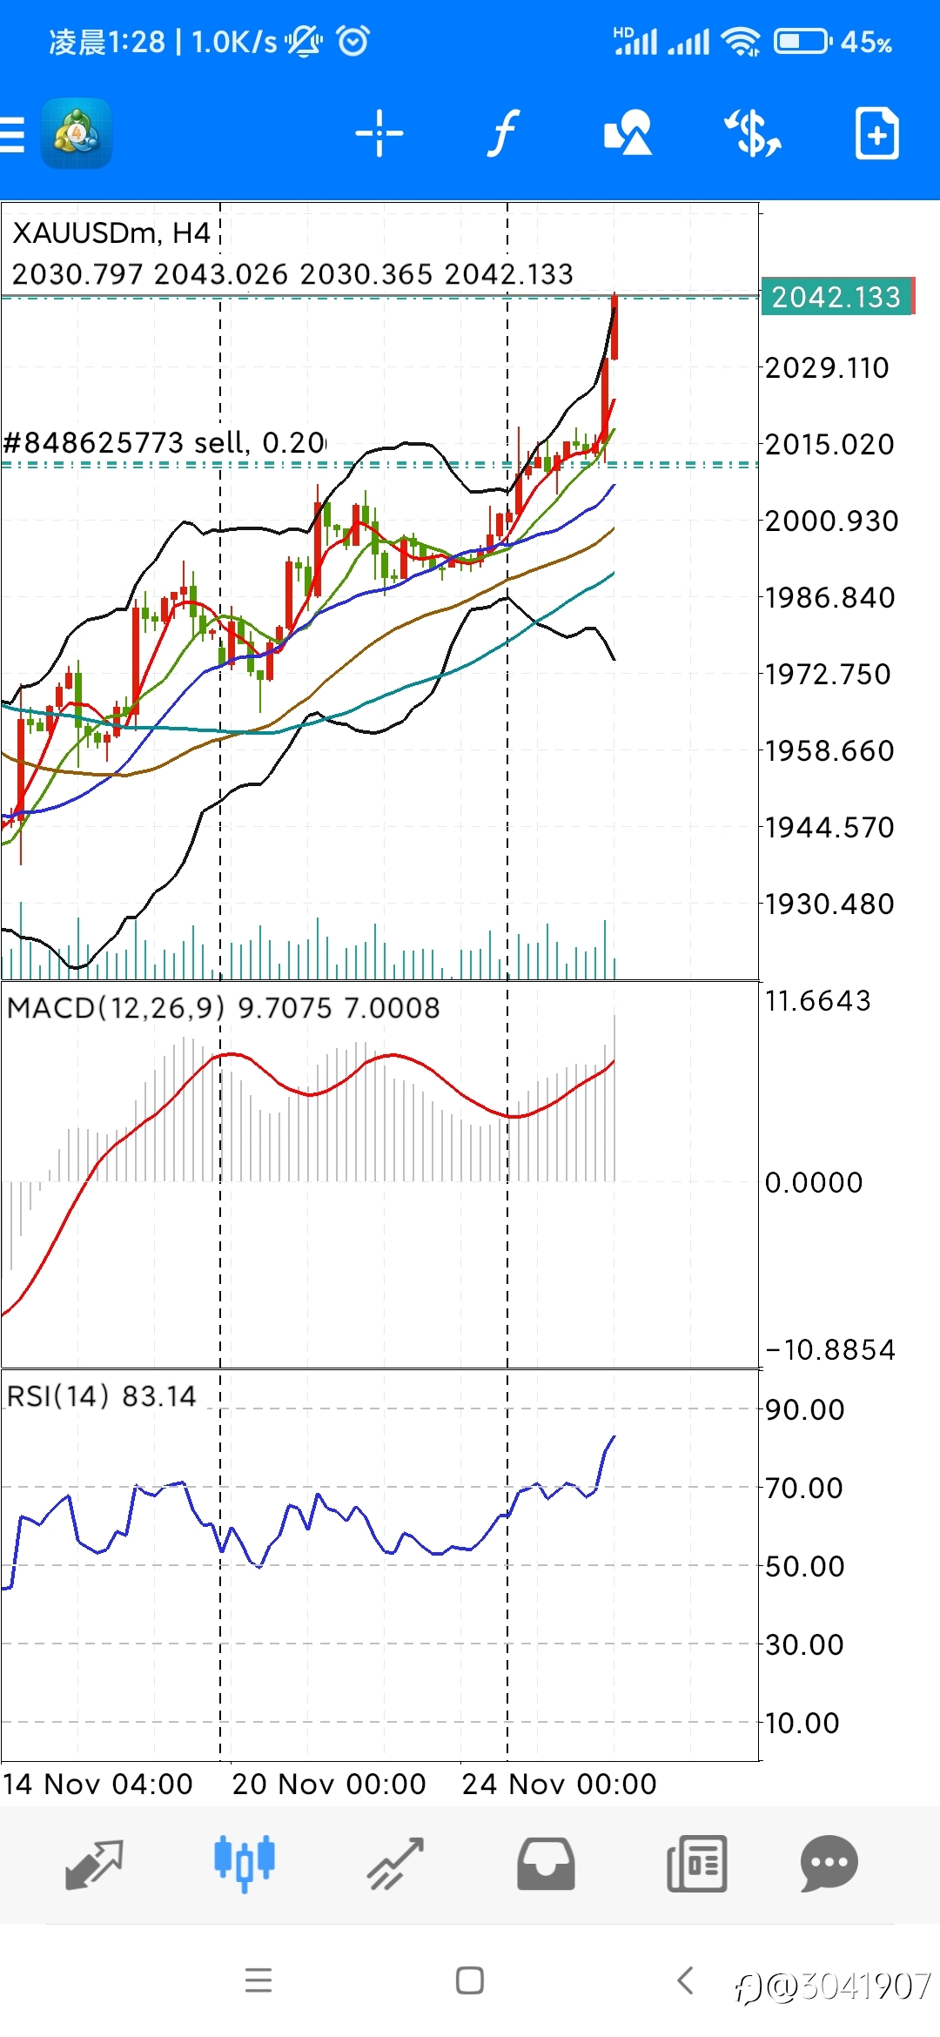Image resolution: width=940 pixels, height=2037 pixels.
Task: Open the Chat messages bubble tab
Action: coord(829,1863)
